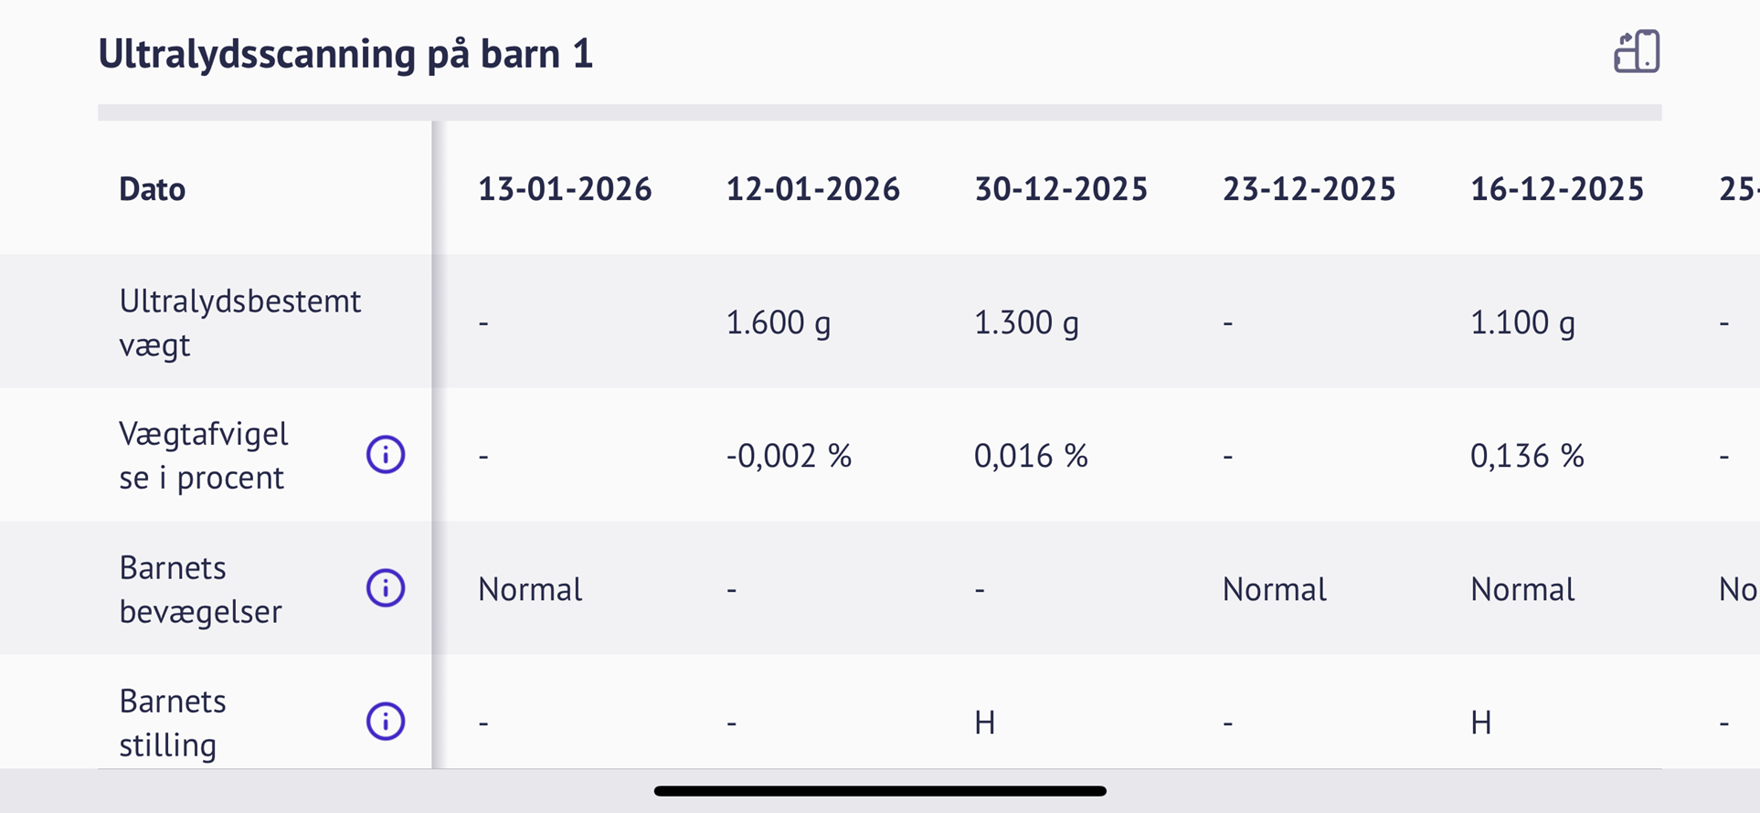Viewport: 1760px width, 813px height.
Task: Tap the 30-12-2025 column header
Action: 1061,189
